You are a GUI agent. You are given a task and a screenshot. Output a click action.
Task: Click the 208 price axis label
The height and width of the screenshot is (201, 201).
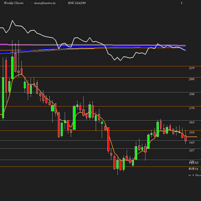pos(192,79)
